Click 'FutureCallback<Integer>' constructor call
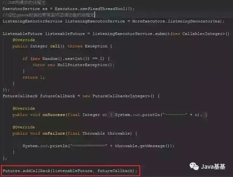The image size is (233, 177). point(123,96)
